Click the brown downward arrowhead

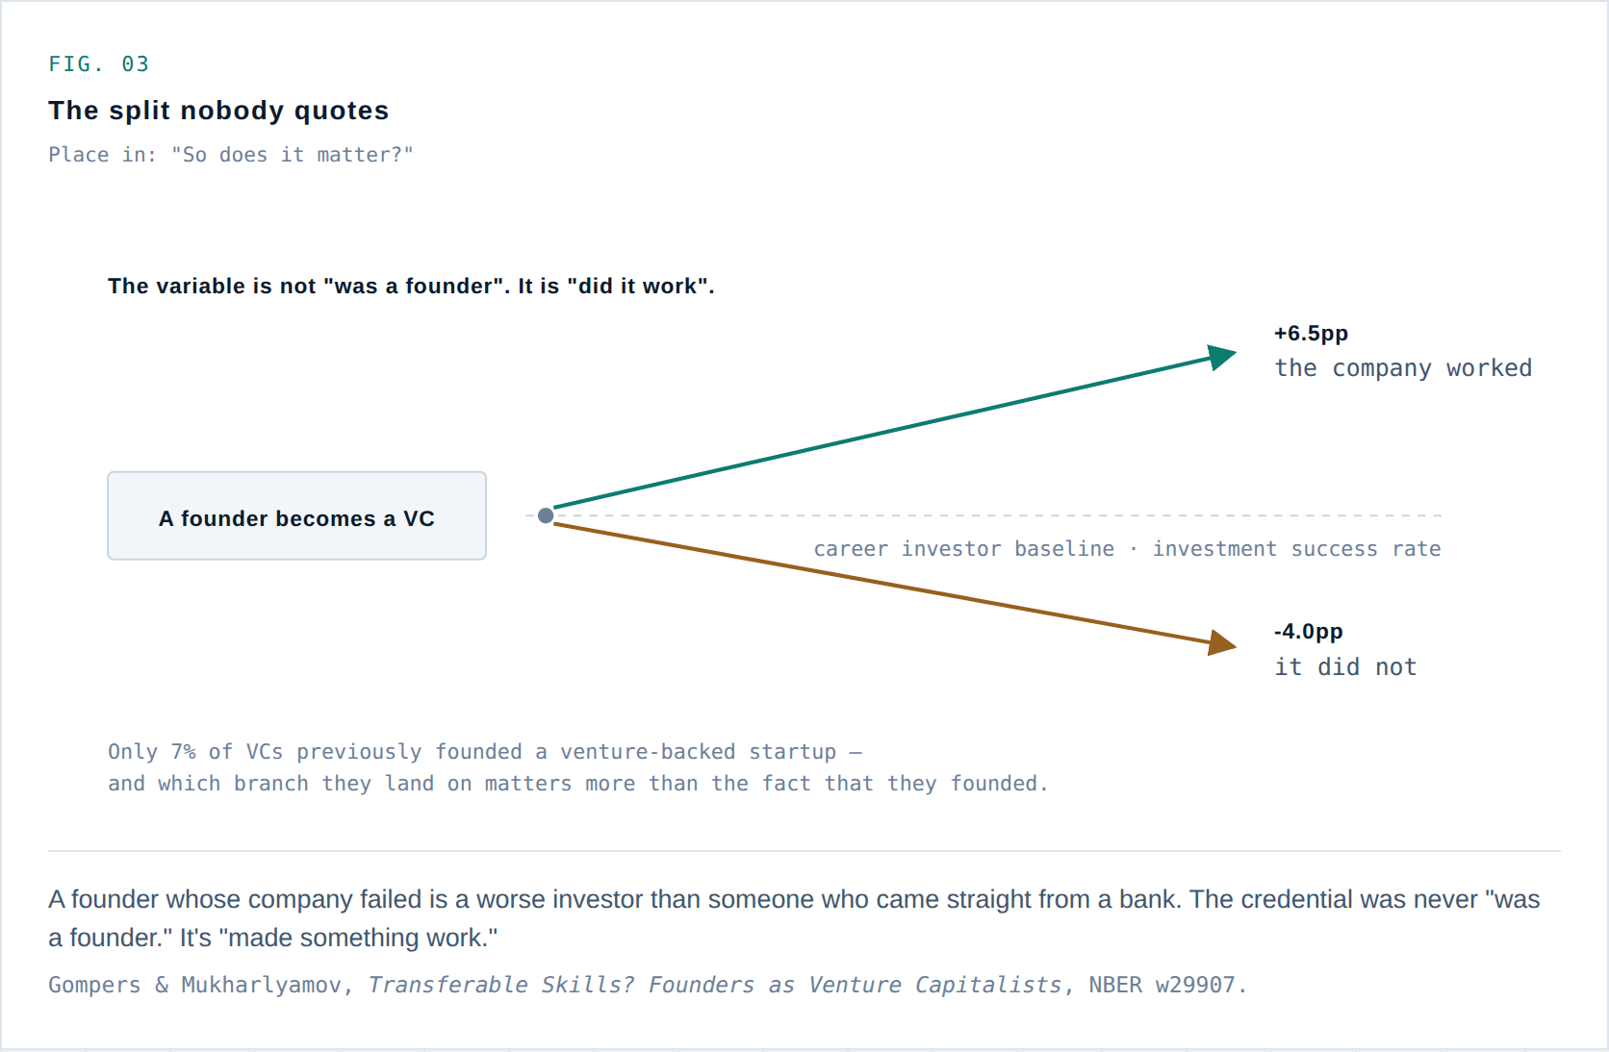coord(1222,642)
